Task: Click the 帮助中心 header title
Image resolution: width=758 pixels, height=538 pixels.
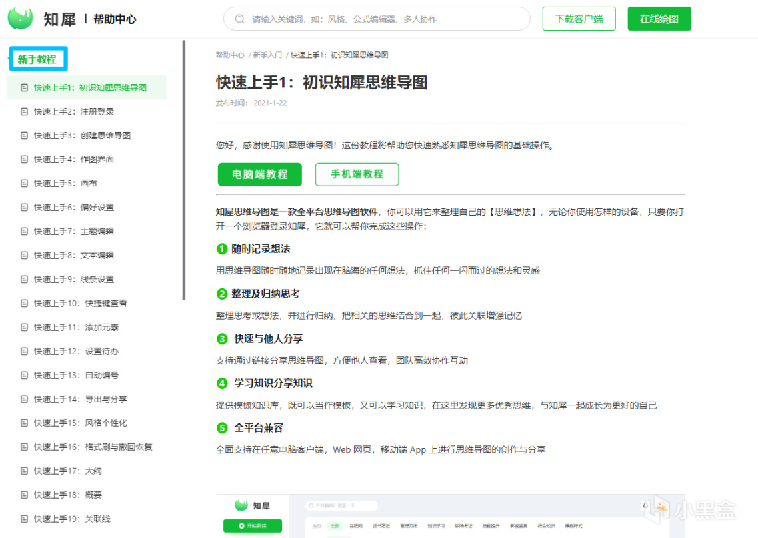Action: tap(115, 19)
